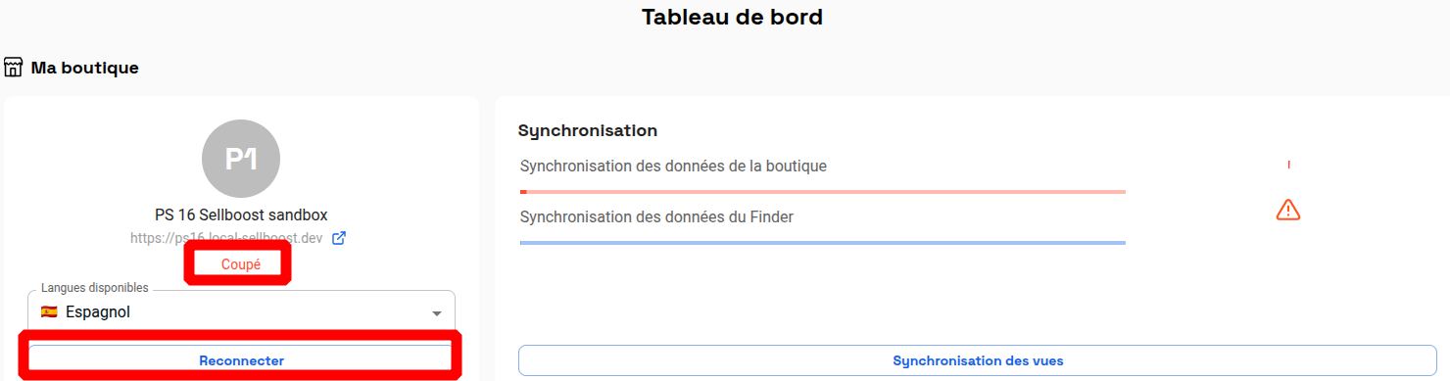This screenshot has width=1450, height=381.
Task: Click the Synchronisation panel heading
Action: 588,130
